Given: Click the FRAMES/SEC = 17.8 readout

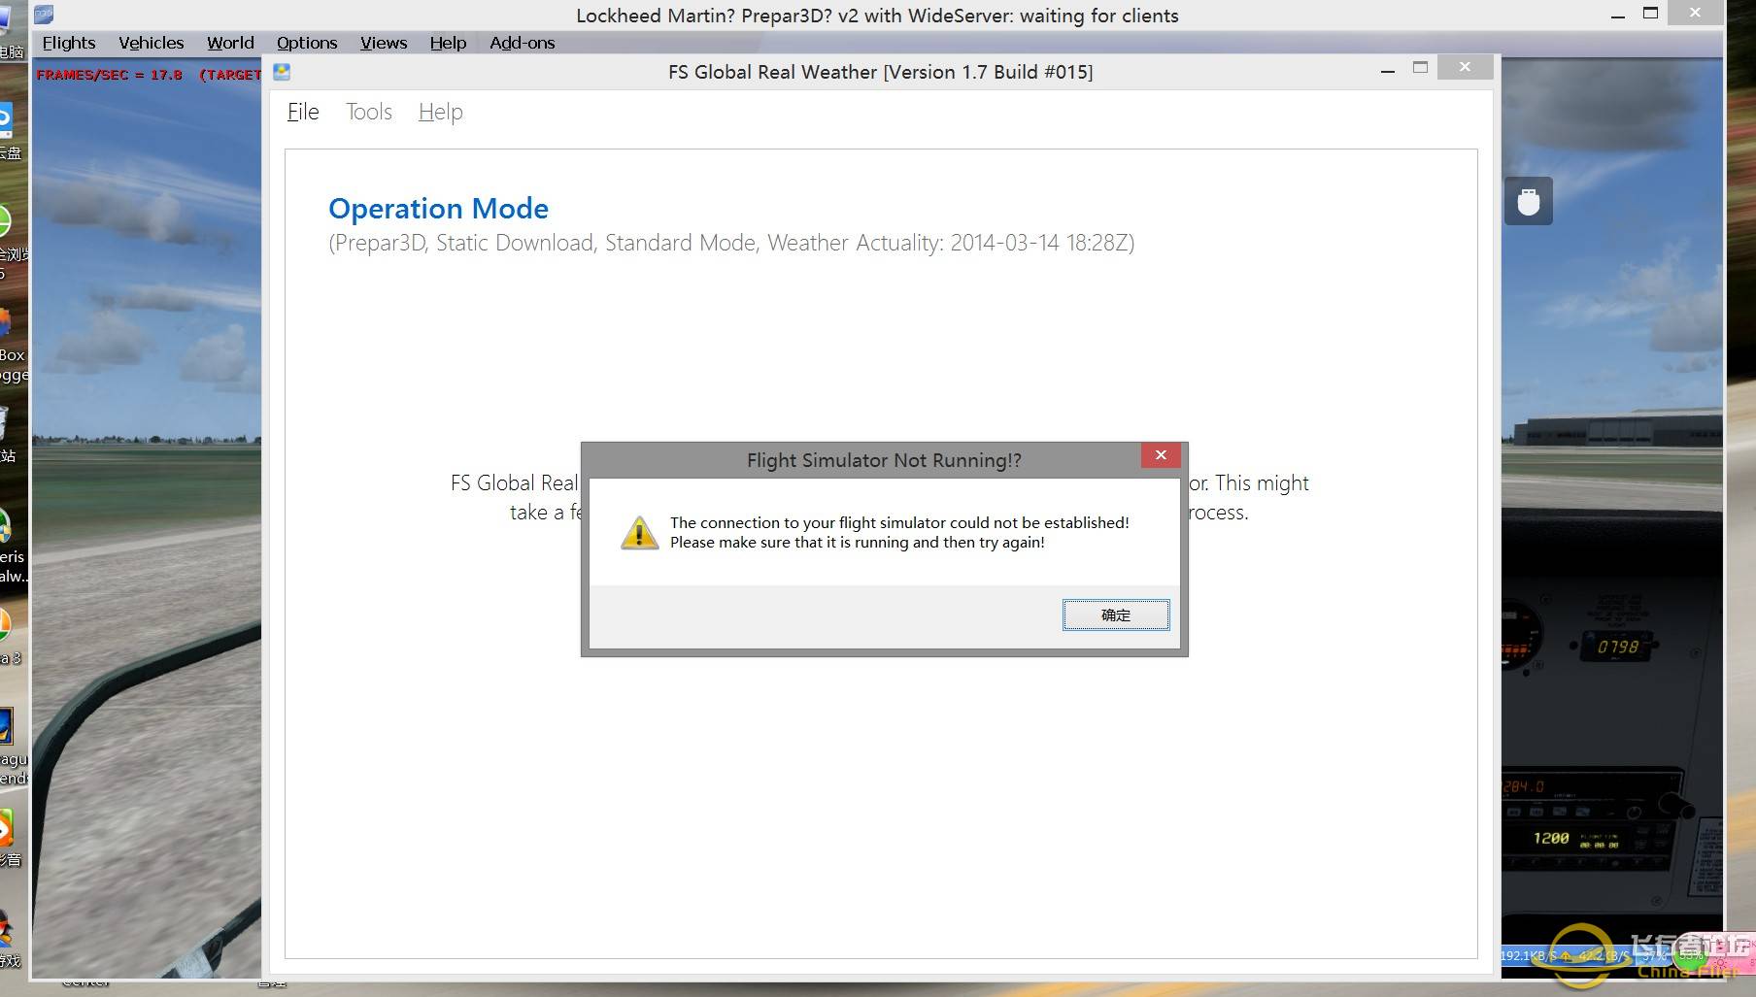Looking at the screenshot, I should (109, 75).
